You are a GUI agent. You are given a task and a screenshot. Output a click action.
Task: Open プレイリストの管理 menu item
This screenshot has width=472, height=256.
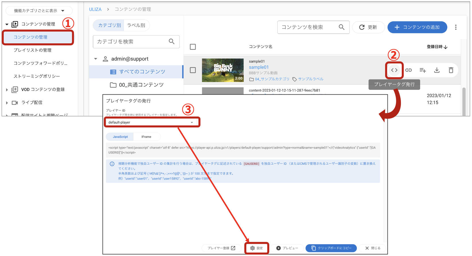33,50
